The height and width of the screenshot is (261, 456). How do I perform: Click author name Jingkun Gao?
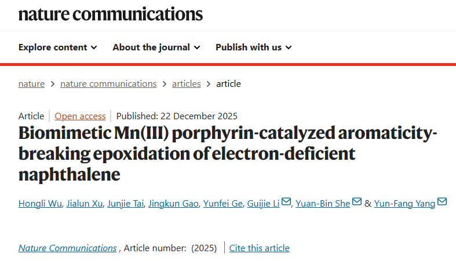click(174, 203)
